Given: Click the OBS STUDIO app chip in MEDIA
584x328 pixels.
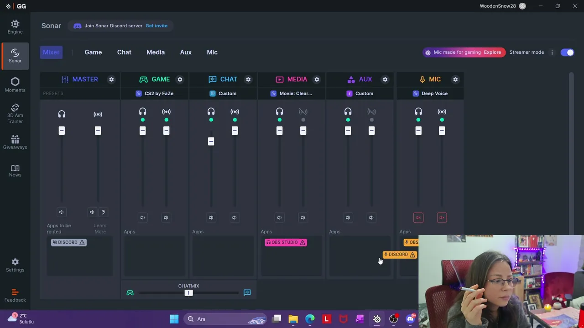Looking at the screenshot, I should pyautogui.click(x=286, y=242).
